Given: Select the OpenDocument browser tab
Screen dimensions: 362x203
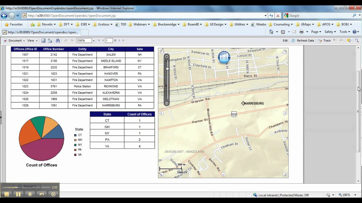Looking at the screenshot, I should (x=41, y=32).
